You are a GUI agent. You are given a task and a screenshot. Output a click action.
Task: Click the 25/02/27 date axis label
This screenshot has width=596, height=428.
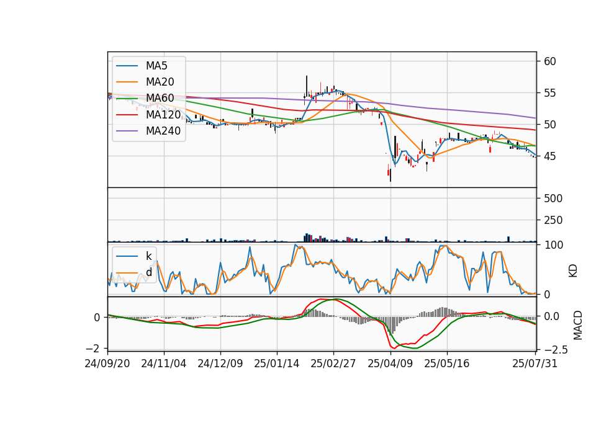pyautogui.click(x=333, y=363)
